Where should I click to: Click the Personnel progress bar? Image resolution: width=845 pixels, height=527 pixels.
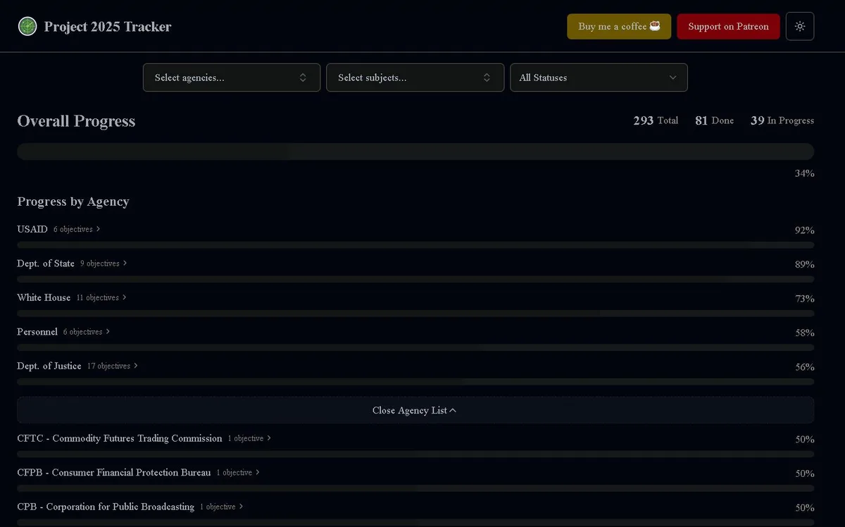click(x=415, y=347)
